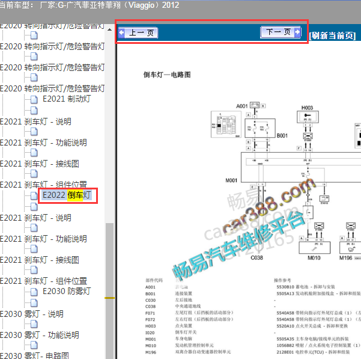Viewport: 361px width, 359px height.
Task: Click the M010 engine control unit box
Action: [x=315, y=248]
